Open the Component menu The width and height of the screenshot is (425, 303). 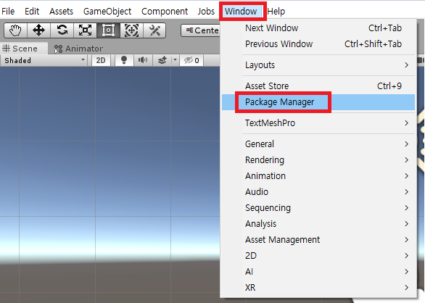[x=165, y=12]
